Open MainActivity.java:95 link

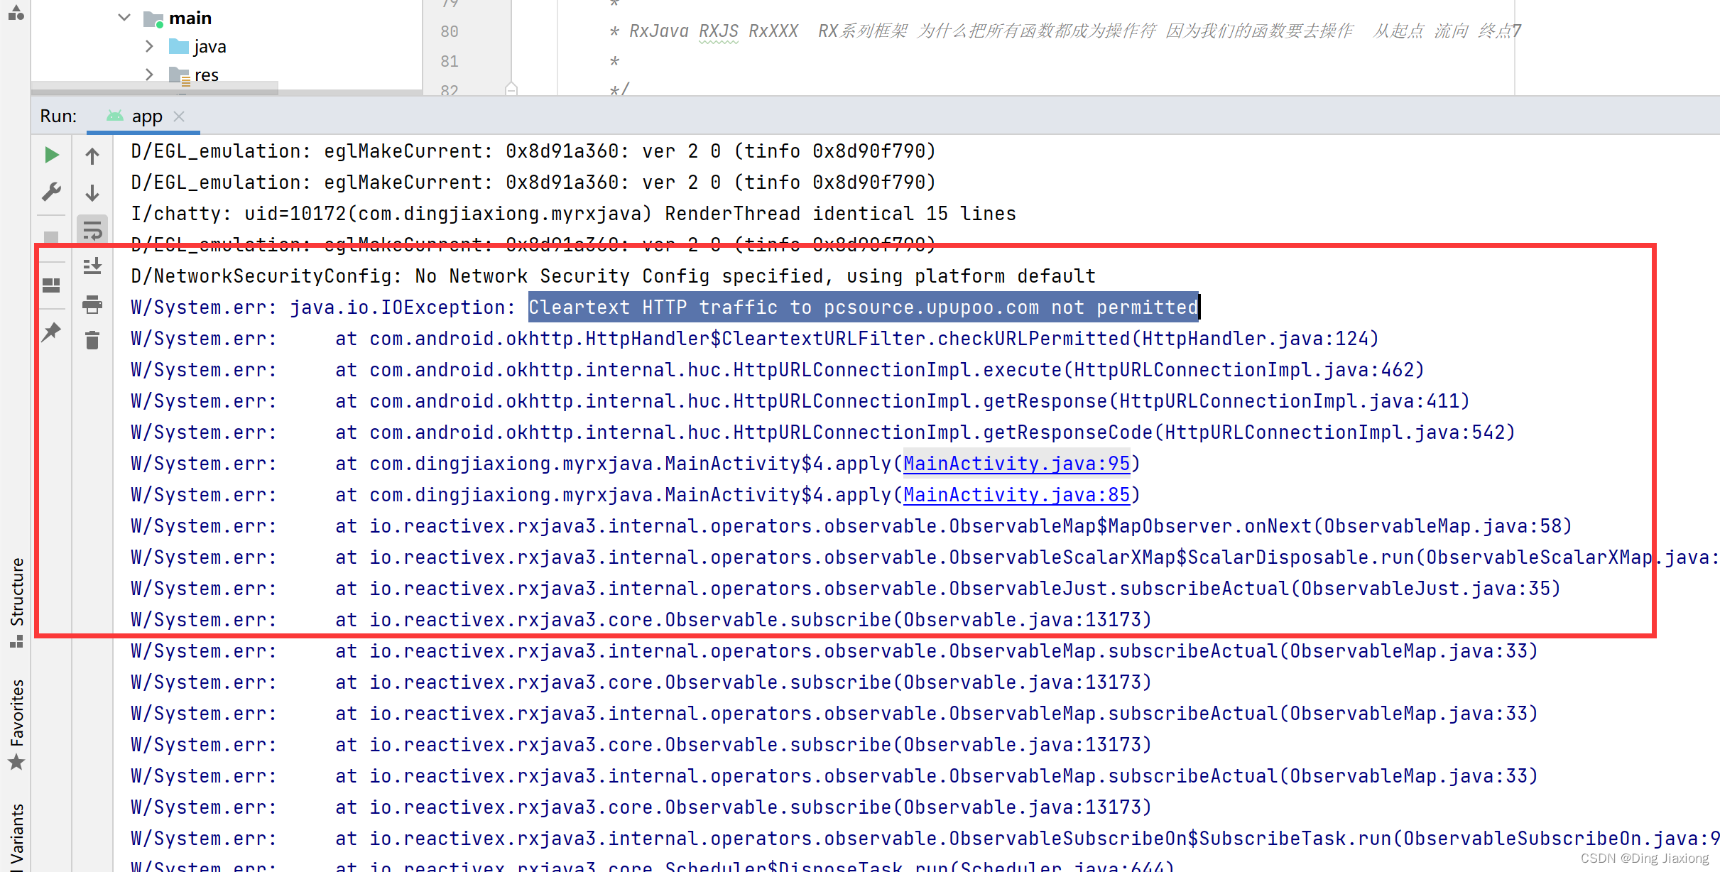1016,464
